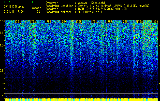This screenshot has height=101, width=160.
Task: Click the kHz axis unit label
Action: pyautogui.click(x=2, y=20)
